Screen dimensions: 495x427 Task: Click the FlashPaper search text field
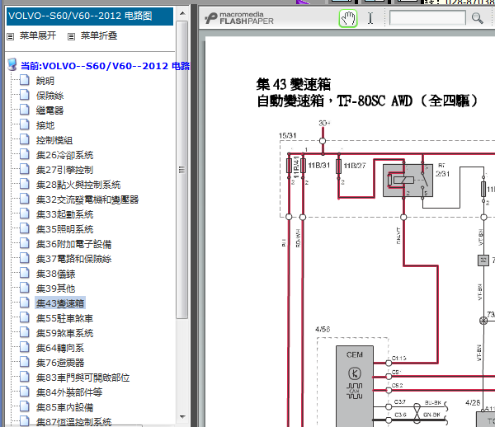point(427,17)
